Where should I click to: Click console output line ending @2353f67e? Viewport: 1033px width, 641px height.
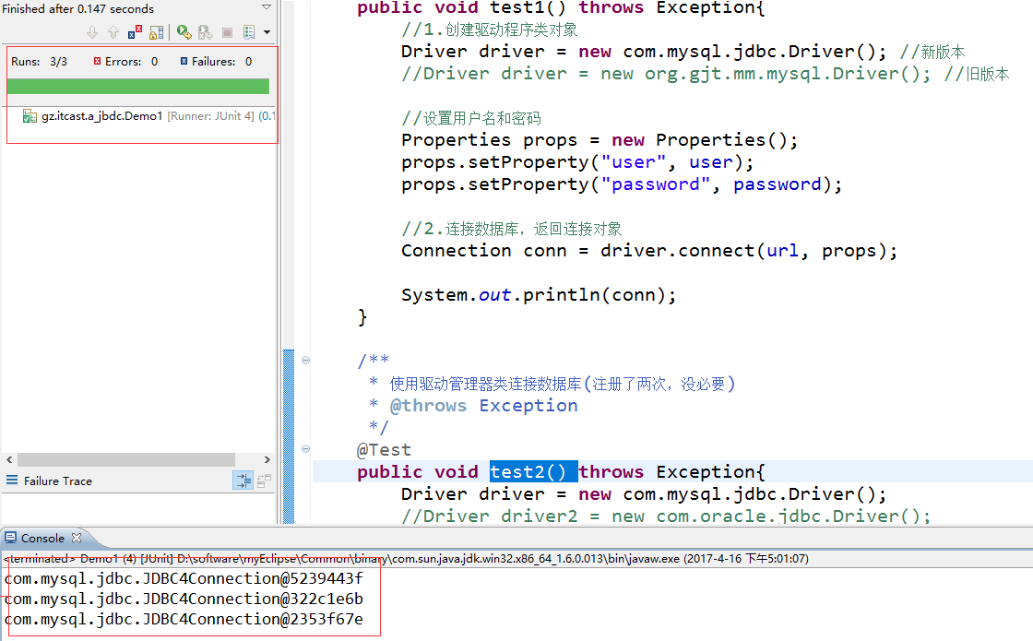coord(184,619)
